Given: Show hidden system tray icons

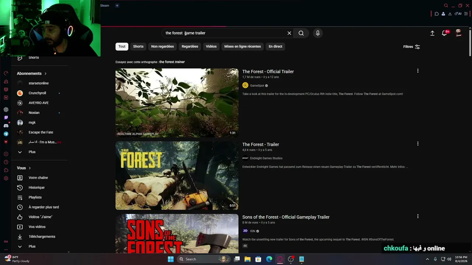Looking at the screenshot, I should click(x=427, y=259).
